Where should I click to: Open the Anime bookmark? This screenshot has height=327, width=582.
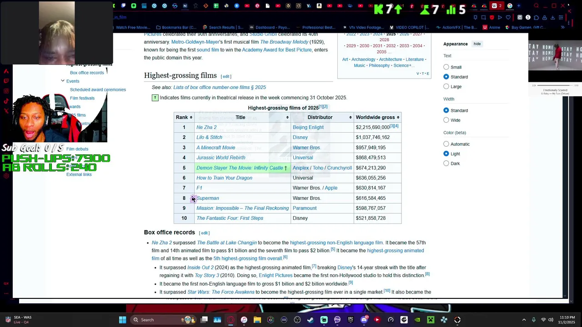[x=491, y=27]
